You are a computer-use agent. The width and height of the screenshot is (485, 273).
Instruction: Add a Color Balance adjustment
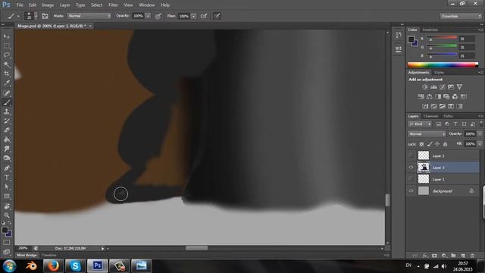(x=430, y=96)
